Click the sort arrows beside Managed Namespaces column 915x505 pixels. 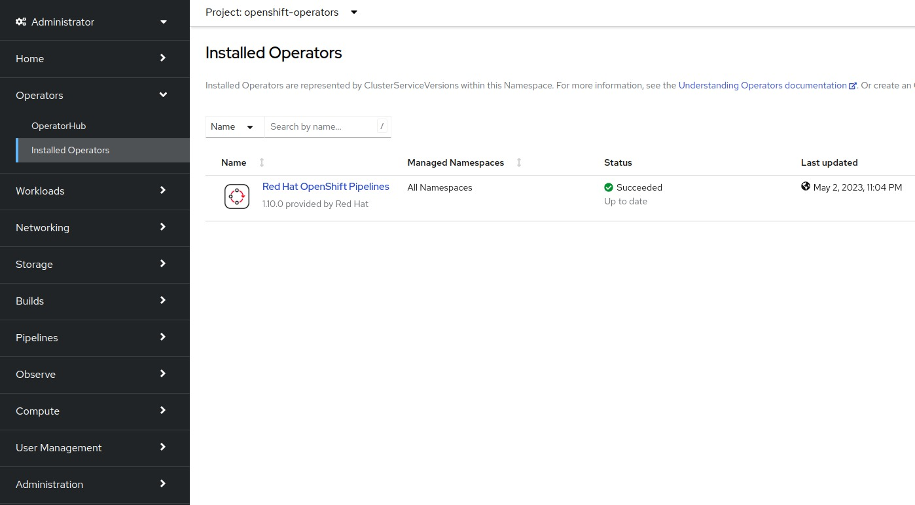(x=519, y=162)
